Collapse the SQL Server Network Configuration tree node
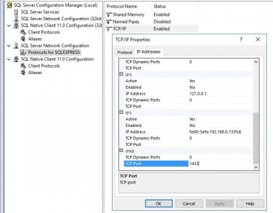273x213 pixels. [9, 46]
